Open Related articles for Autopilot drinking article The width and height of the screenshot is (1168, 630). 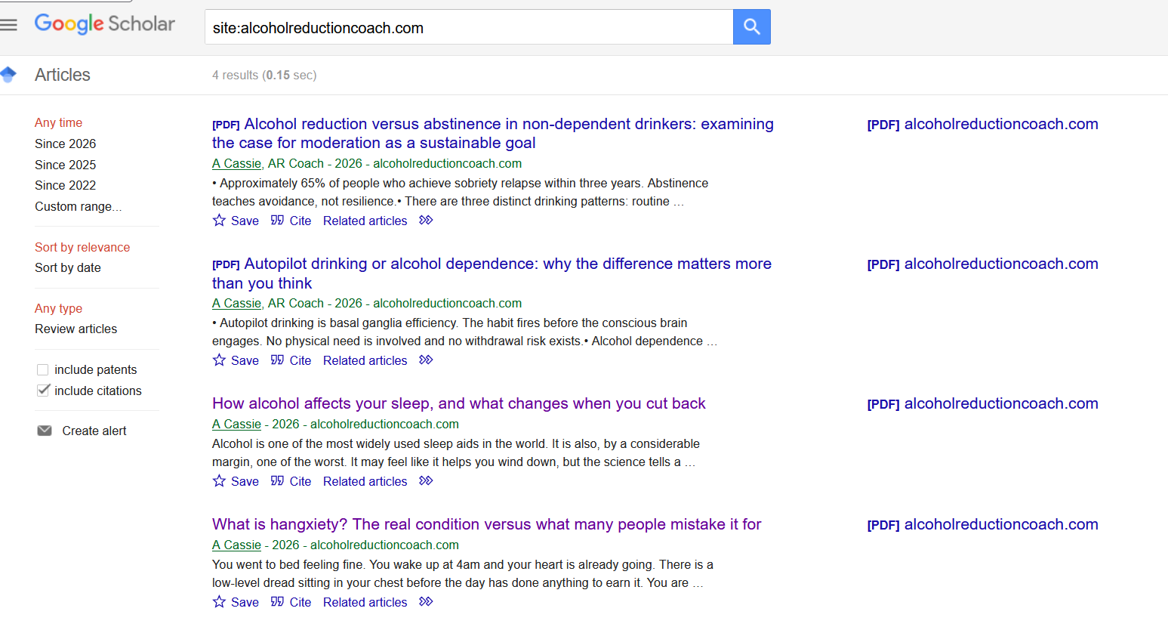[x=365, y=360]
